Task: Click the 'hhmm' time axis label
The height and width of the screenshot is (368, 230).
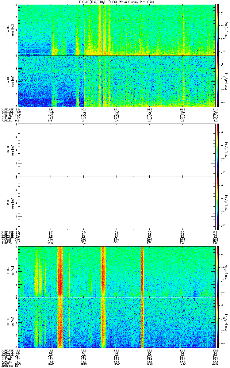Action: pyautogui.click(x=5, y=364)
